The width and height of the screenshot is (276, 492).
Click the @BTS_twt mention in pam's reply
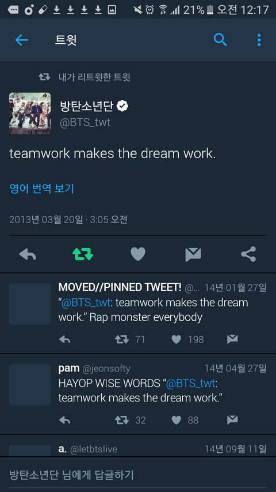click(190, 384)
